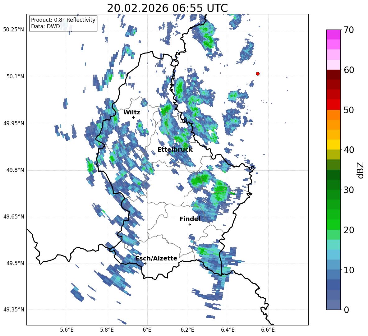Image resolution: width=368 pixels, height=336 pixels.
Task: Click the 6.4°E longitude tick label
Action: click(x=228, y=330)
